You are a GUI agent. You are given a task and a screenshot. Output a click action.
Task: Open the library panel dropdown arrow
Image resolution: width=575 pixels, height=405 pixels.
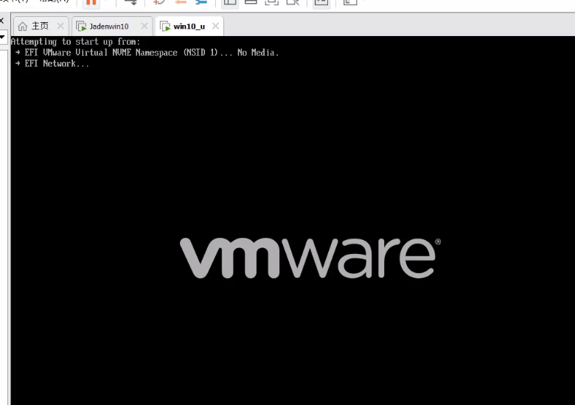[2, 37]
